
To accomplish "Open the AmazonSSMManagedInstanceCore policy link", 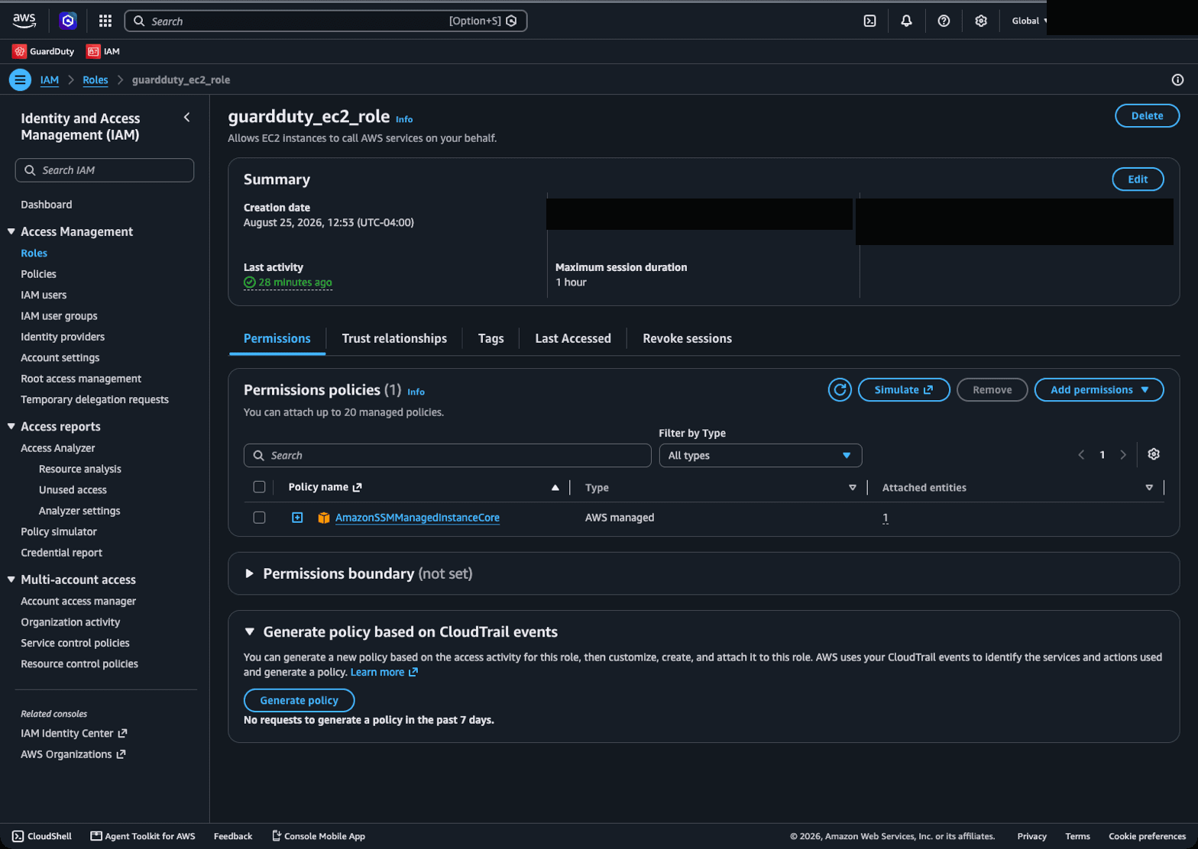I will pos(417,518).
